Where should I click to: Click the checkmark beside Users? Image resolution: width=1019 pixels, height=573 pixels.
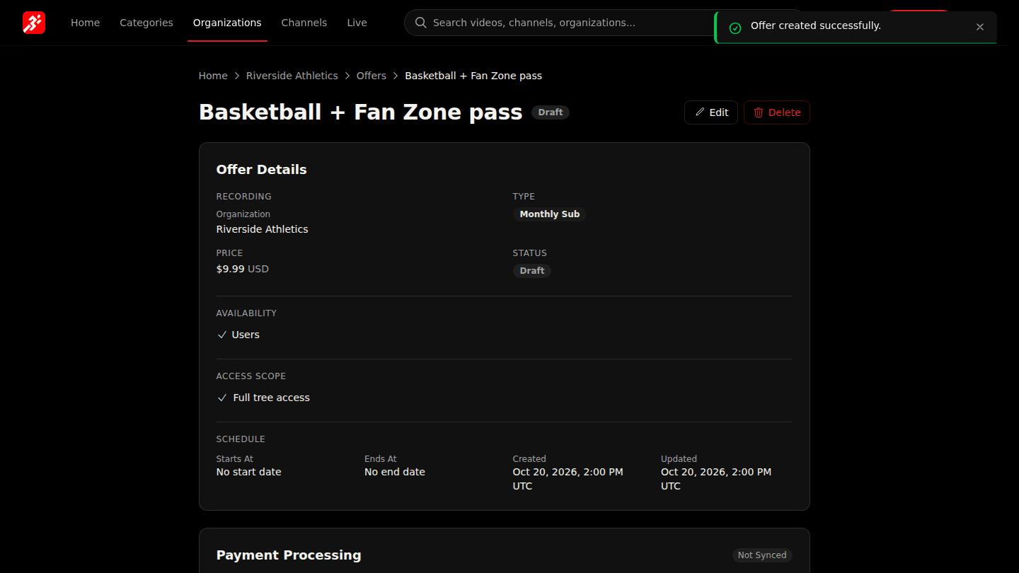[x=222, y=335]
